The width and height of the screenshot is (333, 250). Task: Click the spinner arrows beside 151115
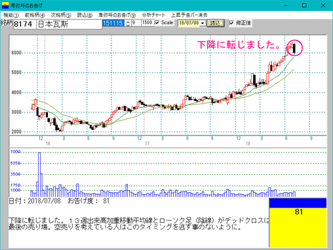coord(128,23)
